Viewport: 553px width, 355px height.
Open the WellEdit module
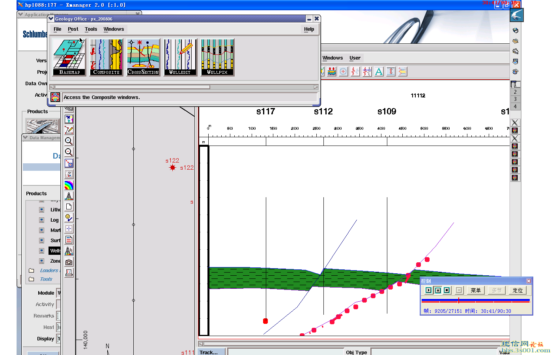[x=180, y=57]
